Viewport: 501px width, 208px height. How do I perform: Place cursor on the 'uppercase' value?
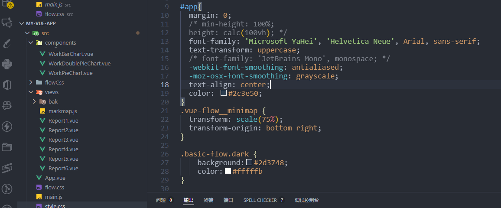pos(277,50)
